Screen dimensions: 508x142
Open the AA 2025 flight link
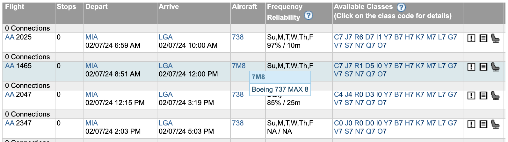[x=10, y=37]
